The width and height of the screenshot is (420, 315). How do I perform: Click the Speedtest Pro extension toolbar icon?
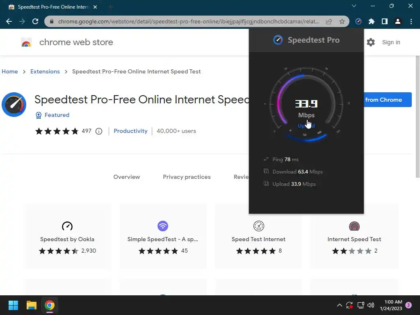(358, 21)
